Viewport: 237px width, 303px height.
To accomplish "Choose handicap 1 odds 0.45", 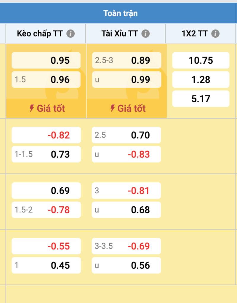I will 46,265.
